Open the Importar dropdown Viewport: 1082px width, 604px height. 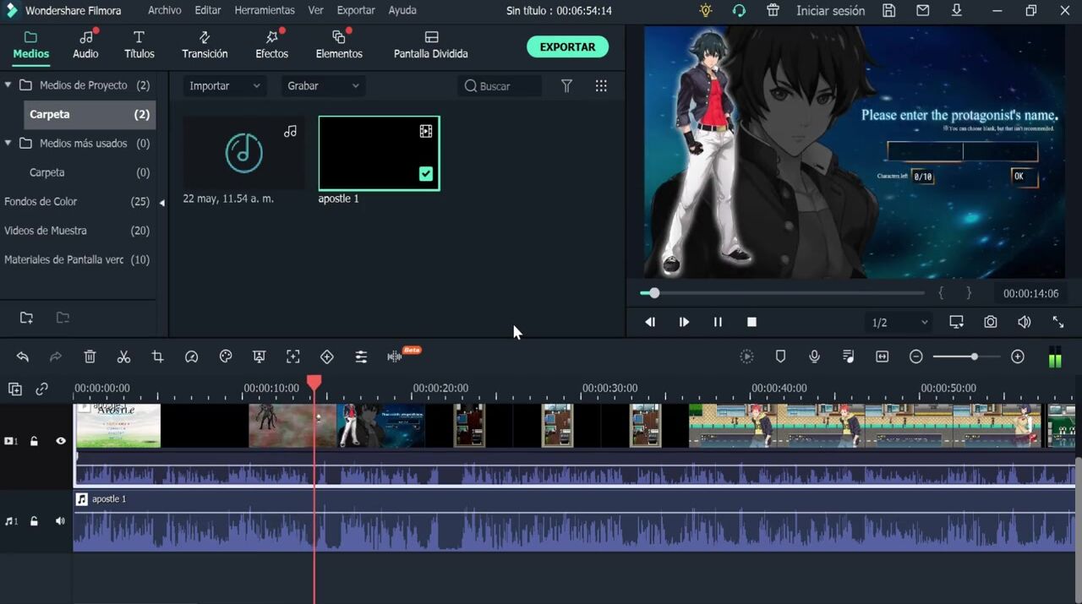[x=224, y=86]
